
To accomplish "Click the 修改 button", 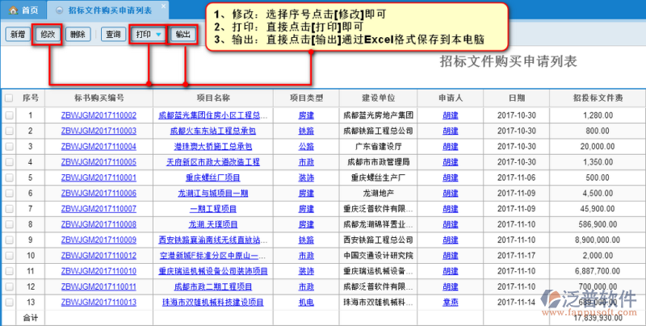I will 48,35.
